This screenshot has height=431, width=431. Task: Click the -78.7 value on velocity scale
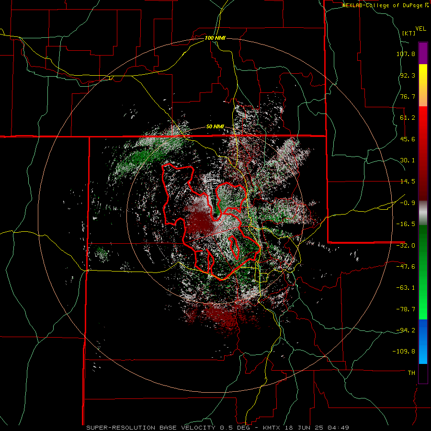tap(406, 309)
